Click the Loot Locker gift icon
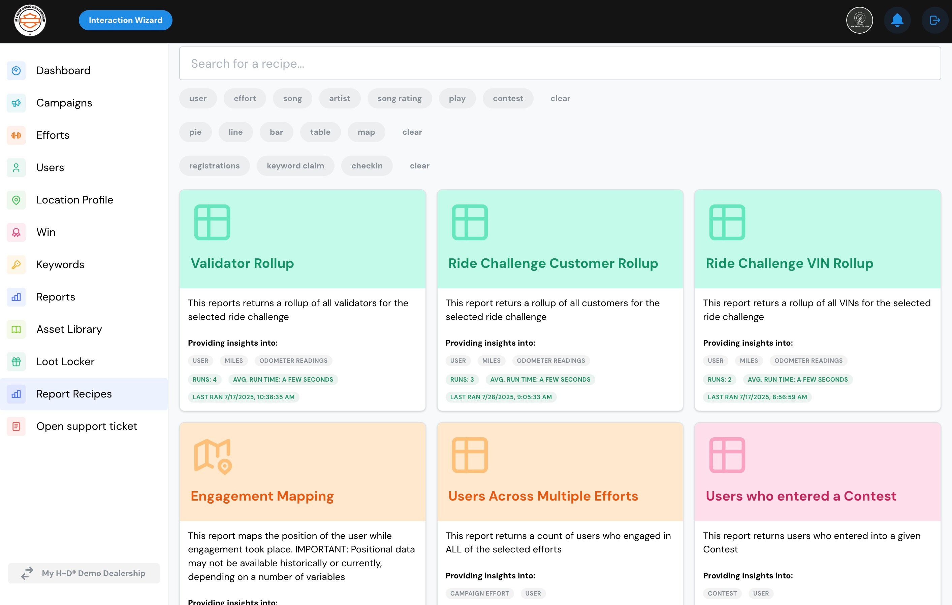The image size is (952, 605). [16, 361]
